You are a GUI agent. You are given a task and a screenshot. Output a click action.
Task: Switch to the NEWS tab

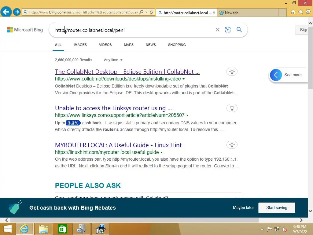pos(151,45)
